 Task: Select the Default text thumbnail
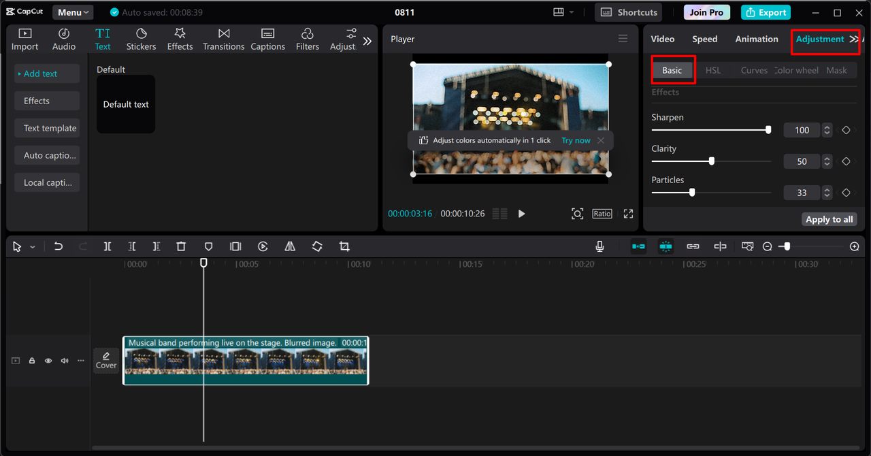pos(126,104)
